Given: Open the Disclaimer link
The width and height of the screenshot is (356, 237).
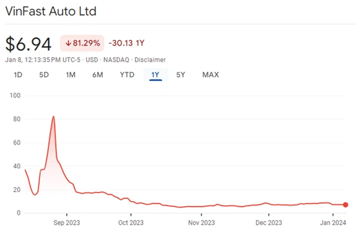Looking at the screenshot, I should click(151, 59).
